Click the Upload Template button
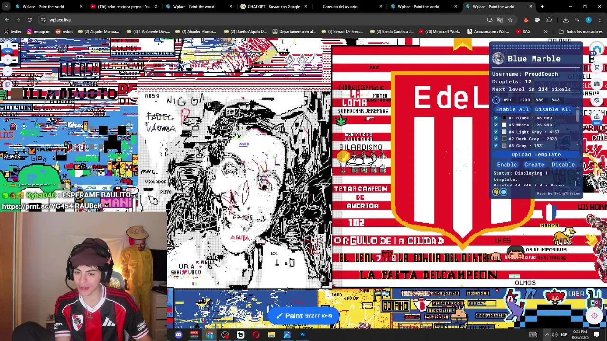This screenshot has height=341, width=607. tap(536, 154)
